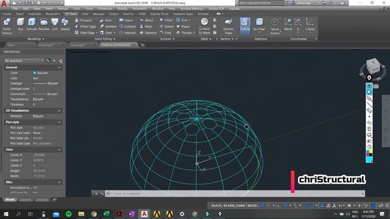Apply the Union solid operation
This screenshot has height=219, width=390.
[x=126, y=20]
